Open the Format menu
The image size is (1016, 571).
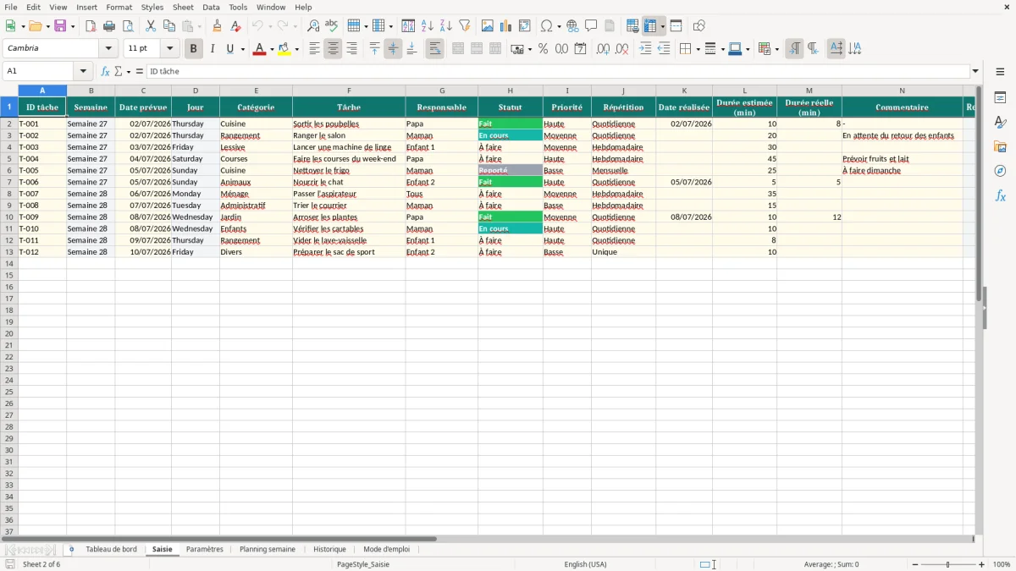(119, 8)
